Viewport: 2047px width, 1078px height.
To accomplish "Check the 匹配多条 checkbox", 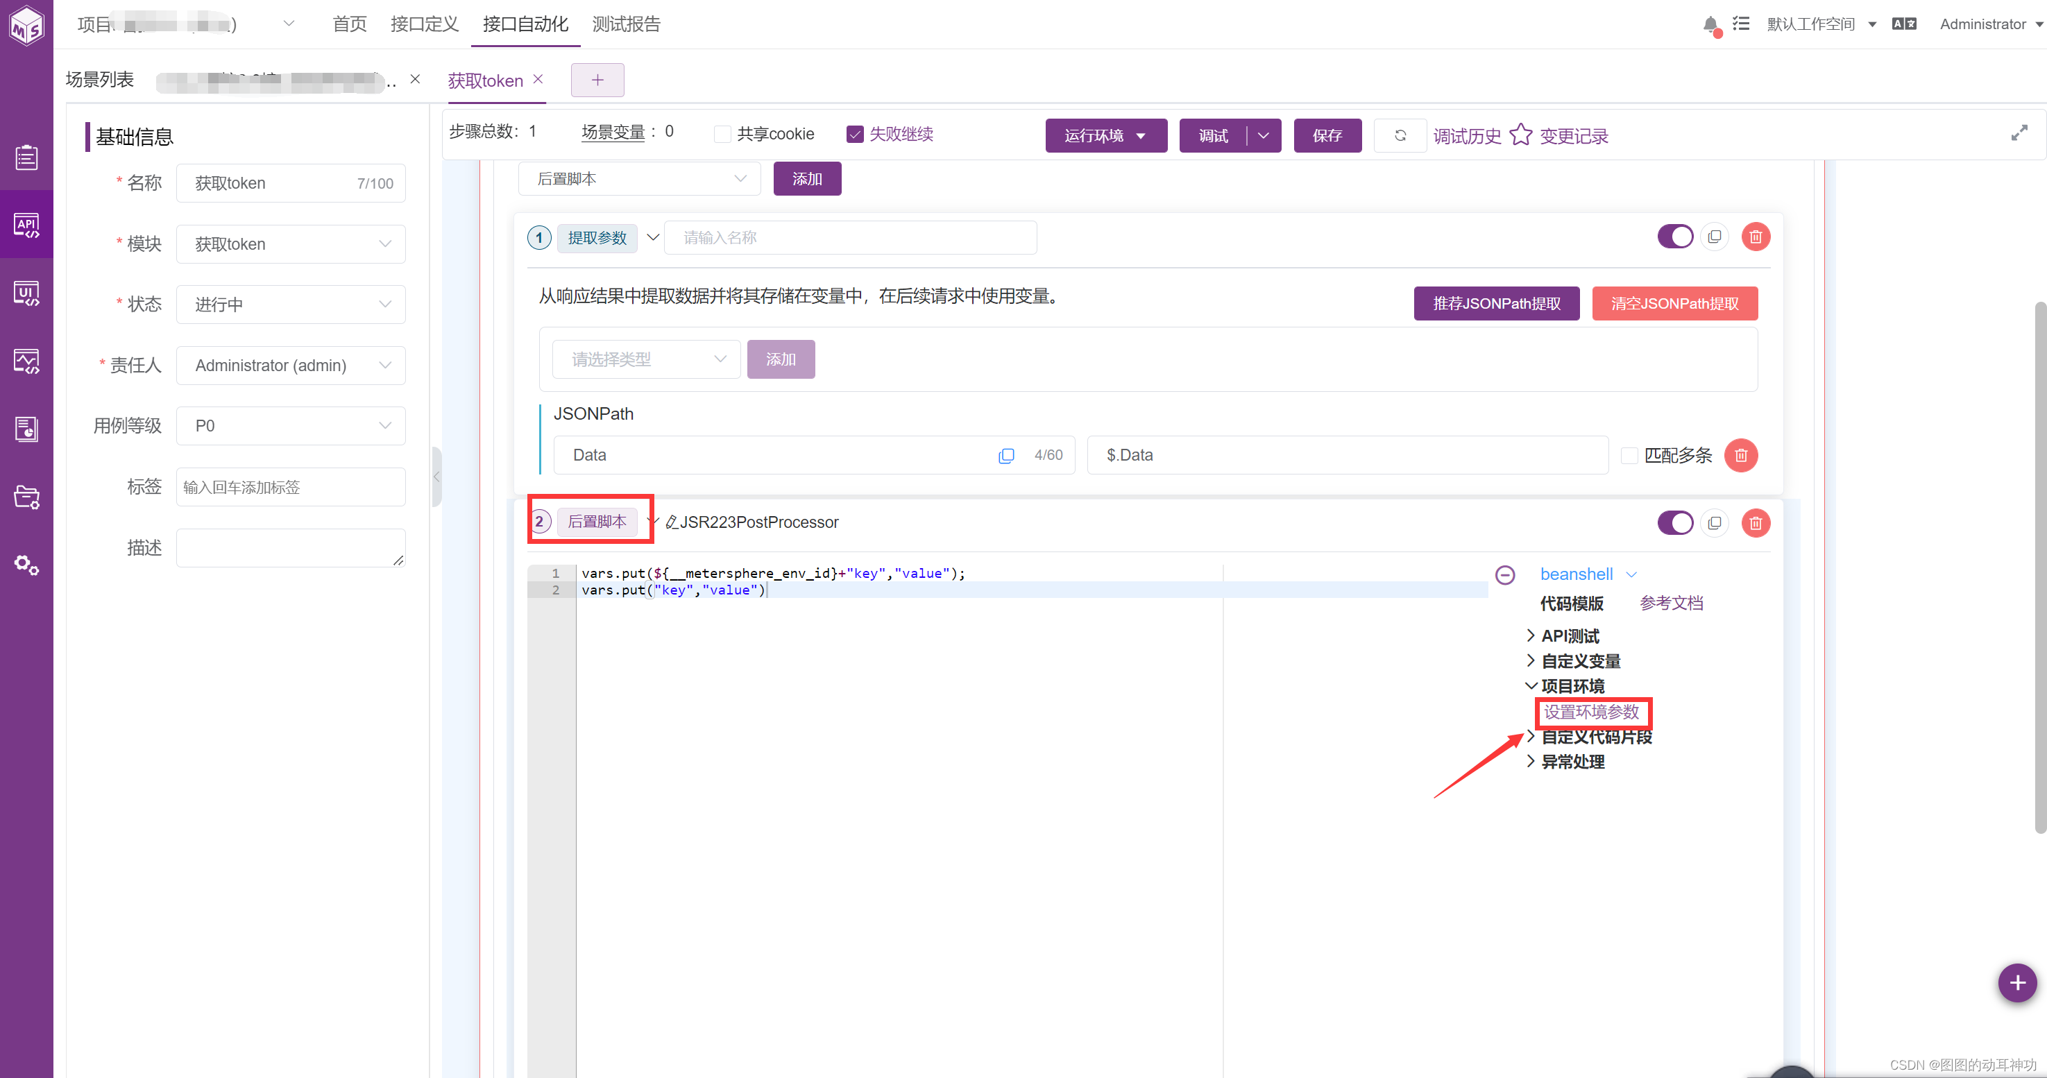I will coord(1629,455).
